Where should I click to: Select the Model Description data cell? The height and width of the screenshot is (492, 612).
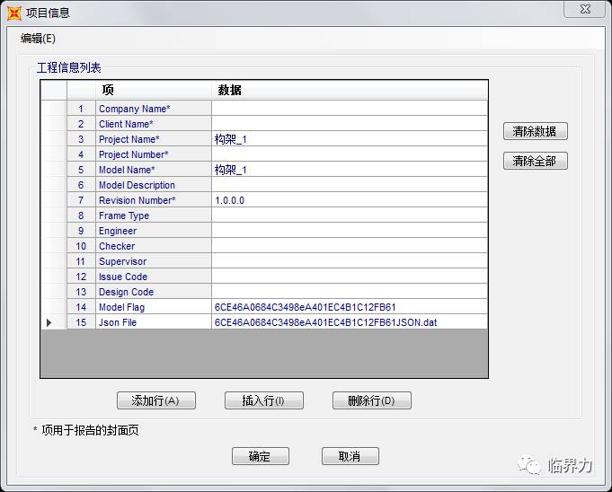point(350,185)
